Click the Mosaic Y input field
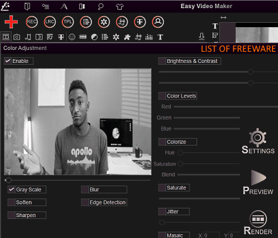Screen dimensions: 278x238 coord(234,236)
